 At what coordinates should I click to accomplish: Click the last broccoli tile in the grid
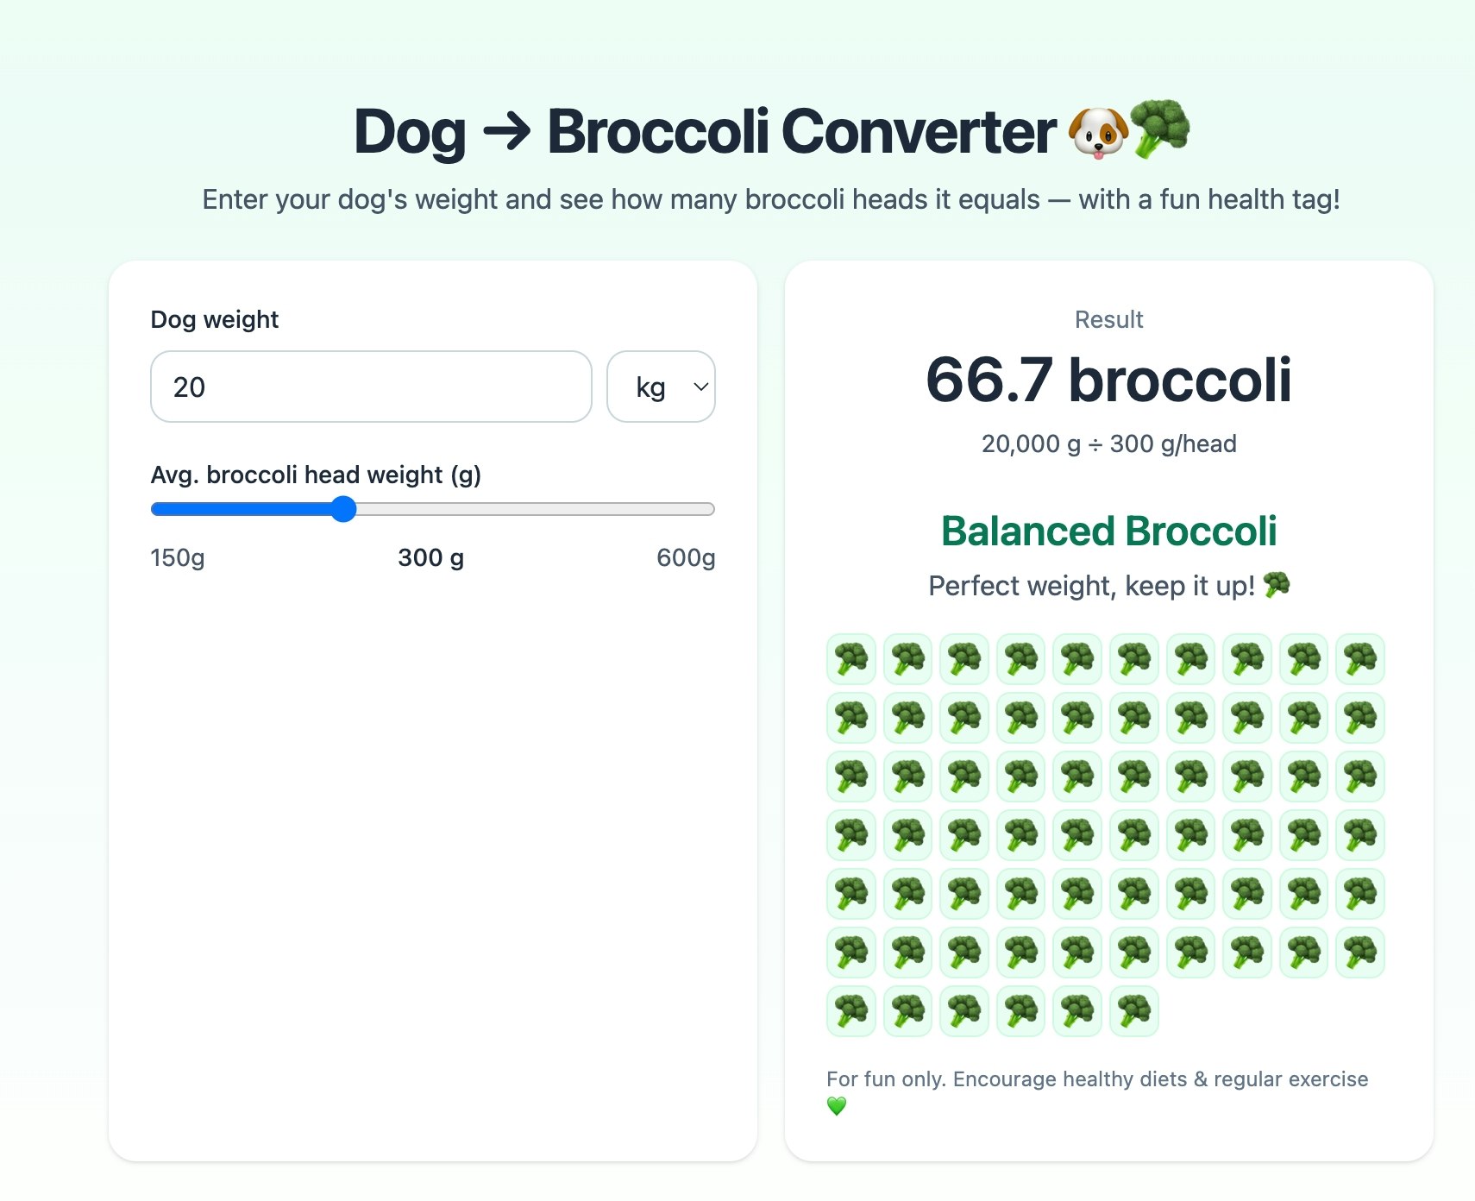pyautogui.click(x=1134, y=1011)
